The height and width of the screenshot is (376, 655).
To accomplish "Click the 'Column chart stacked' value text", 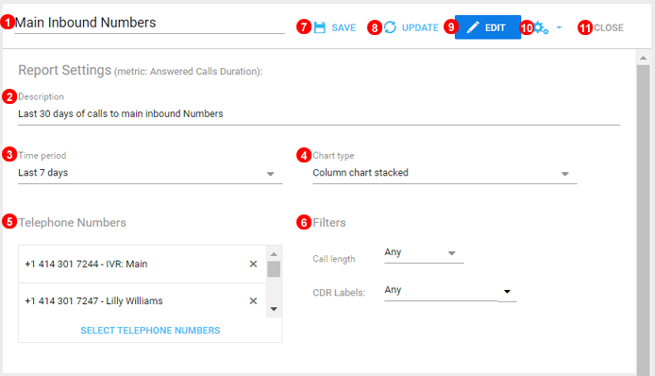I will tap(361, 173).
